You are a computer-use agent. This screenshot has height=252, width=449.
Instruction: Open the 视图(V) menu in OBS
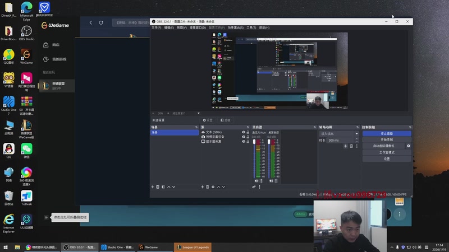[x=182, y=27]
